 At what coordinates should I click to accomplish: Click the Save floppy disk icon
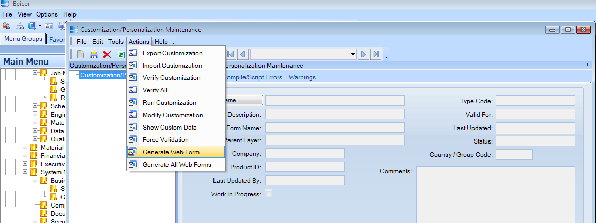click(x=94, y=54)
